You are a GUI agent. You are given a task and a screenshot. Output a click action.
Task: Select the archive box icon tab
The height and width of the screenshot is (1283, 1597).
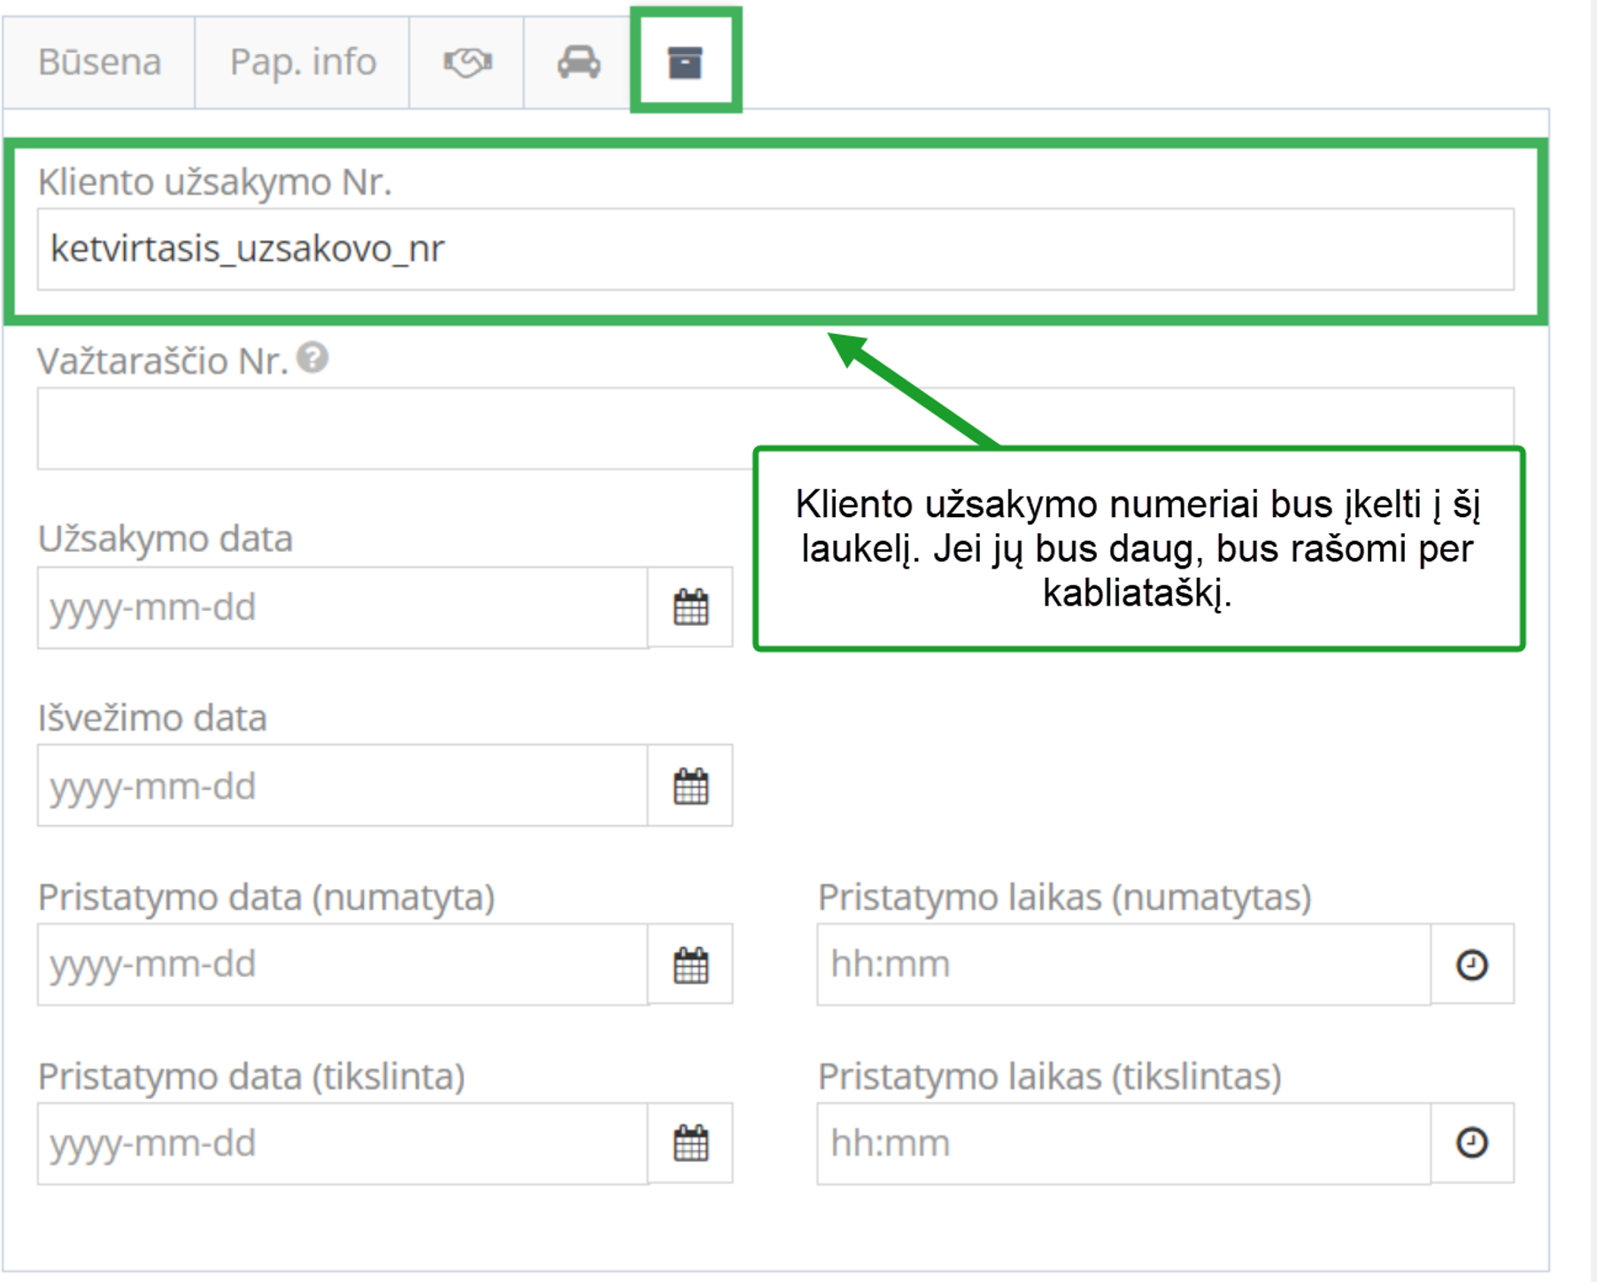(x=685, y=62)
